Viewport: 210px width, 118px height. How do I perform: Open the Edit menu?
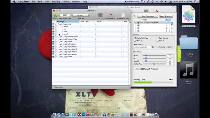[40, 2]
